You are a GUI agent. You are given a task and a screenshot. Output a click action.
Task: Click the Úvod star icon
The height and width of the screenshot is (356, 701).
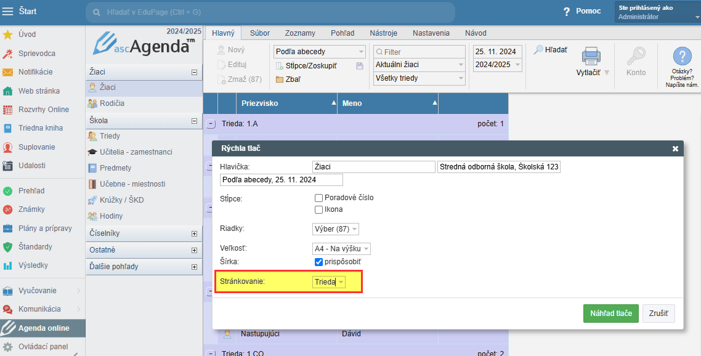[7, 34]
